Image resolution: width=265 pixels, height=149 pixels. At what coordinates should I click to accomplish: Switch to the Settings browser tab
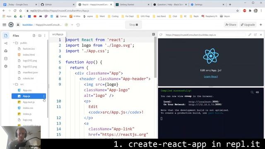click(207, 5)
